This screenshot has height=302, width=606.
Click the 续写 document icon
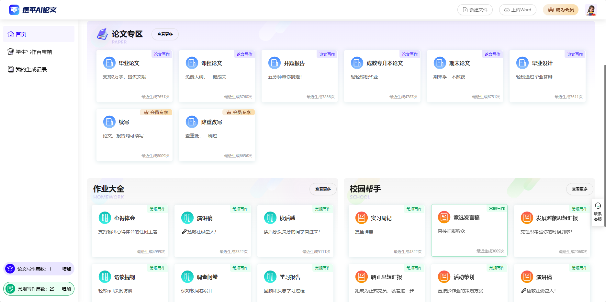click(x=109, y=122)
